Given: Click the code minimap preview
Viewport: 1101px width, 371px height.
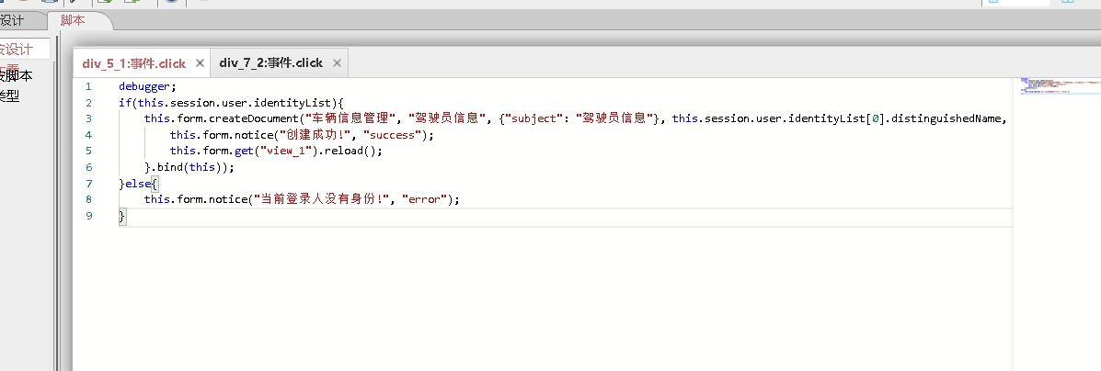Looking at the screenshot, I should pyautogui.click(x=1061, y=85).
